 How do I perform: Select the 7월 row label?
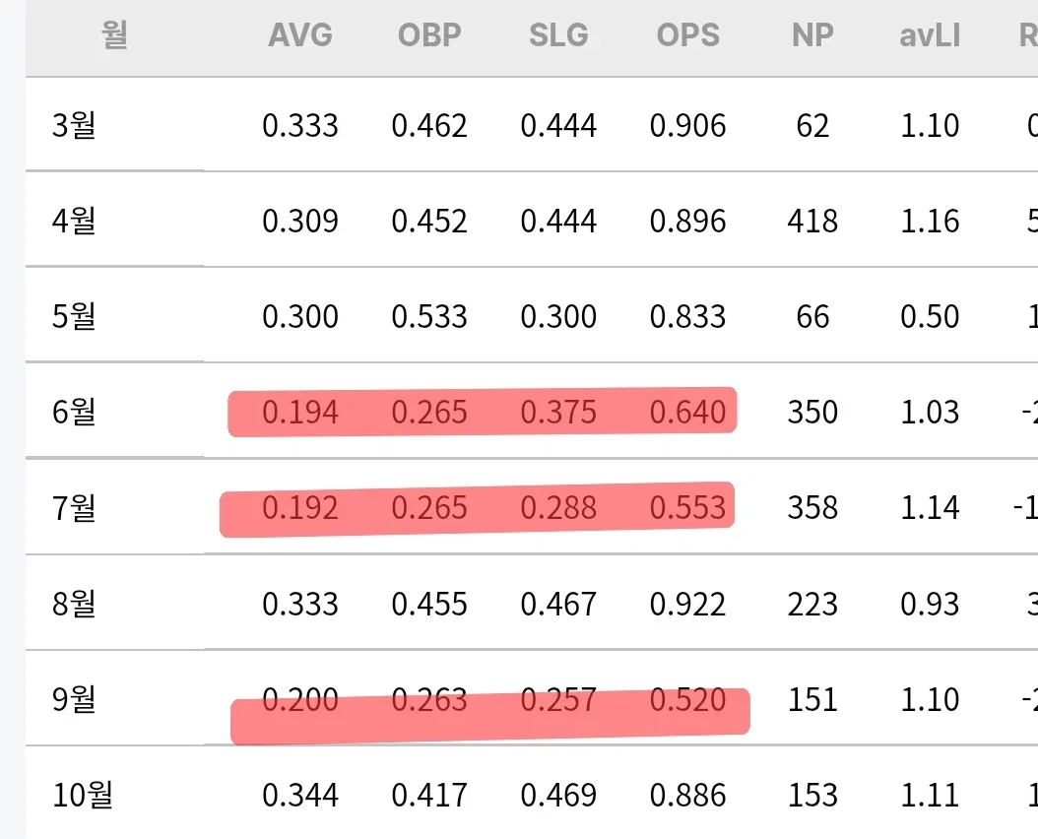tap(74, 507)
